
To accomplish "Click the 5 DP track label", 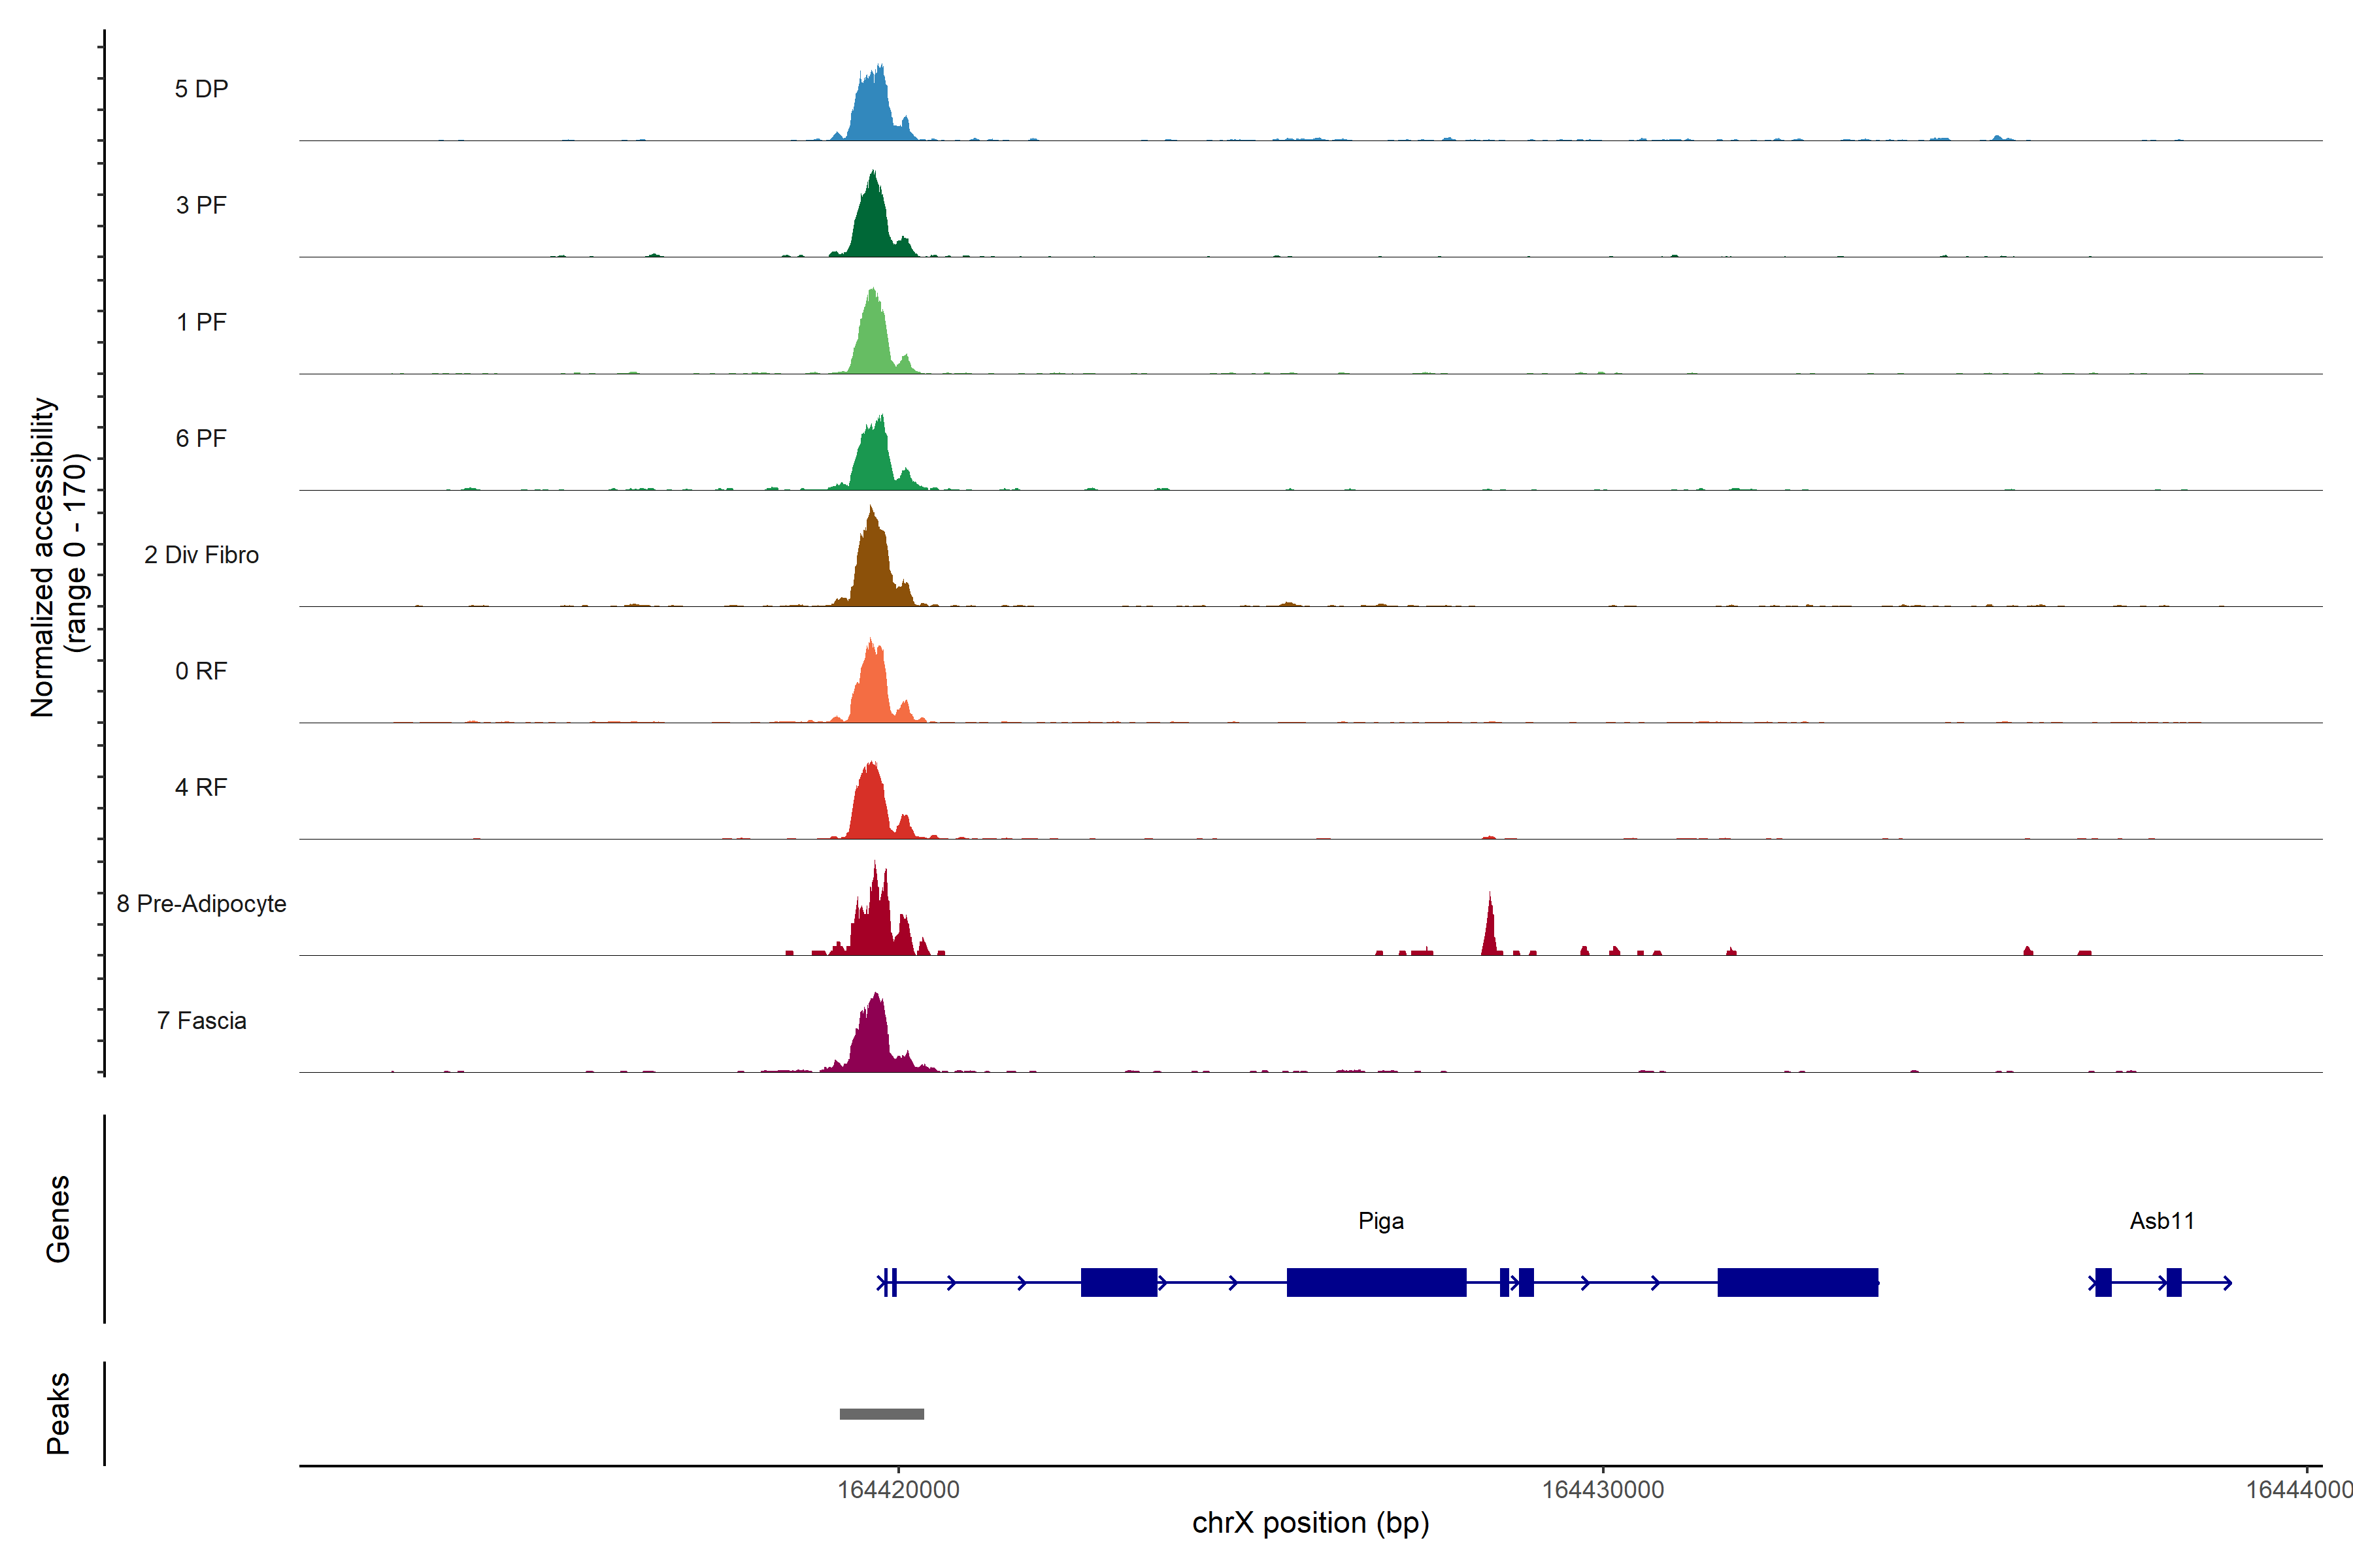I will coord(201,89).
